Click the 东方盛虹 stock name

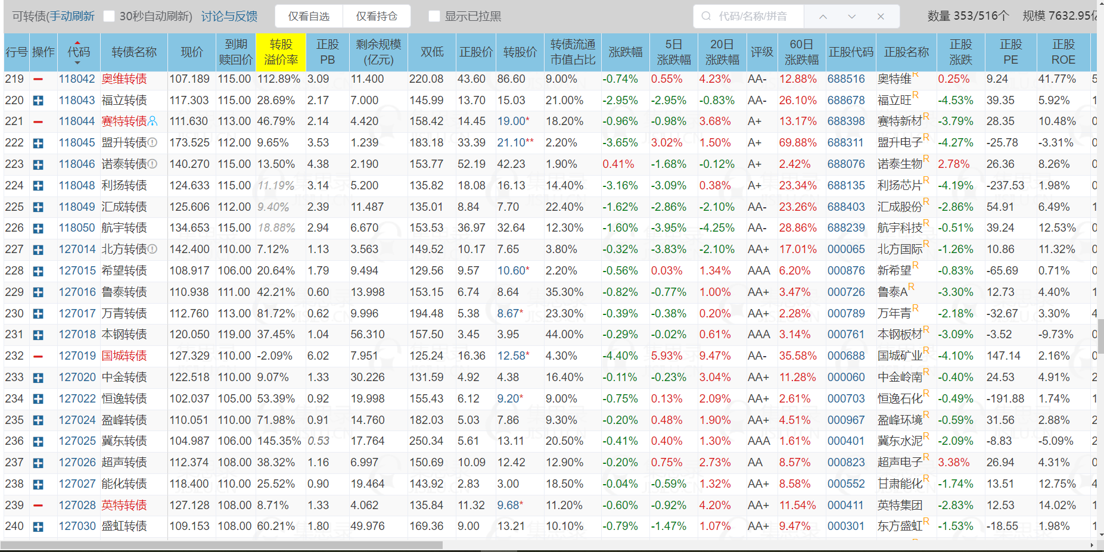coord(900,526)
